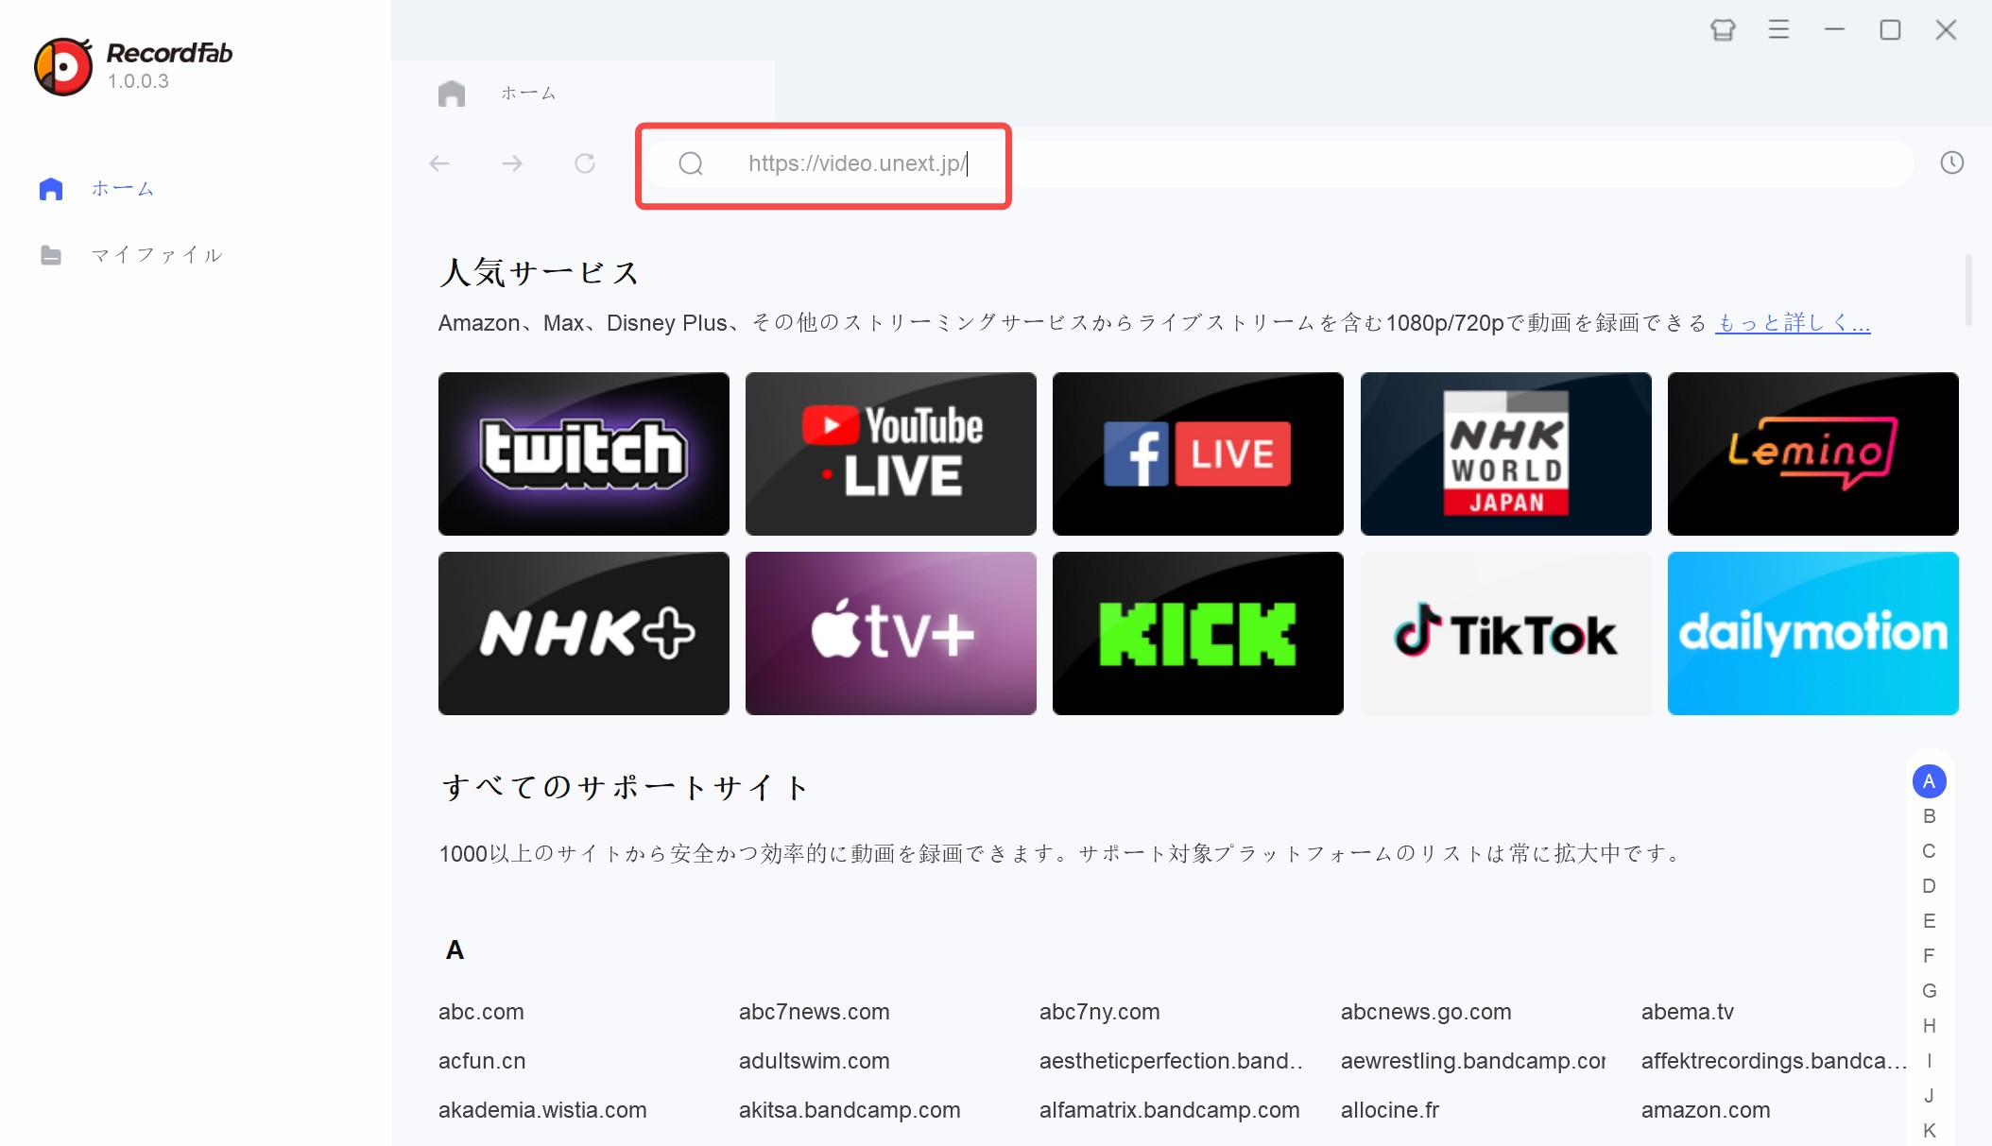The image size is (1992, 1146).
Task: Open the dailymotion service tile
Action: 1813,633
